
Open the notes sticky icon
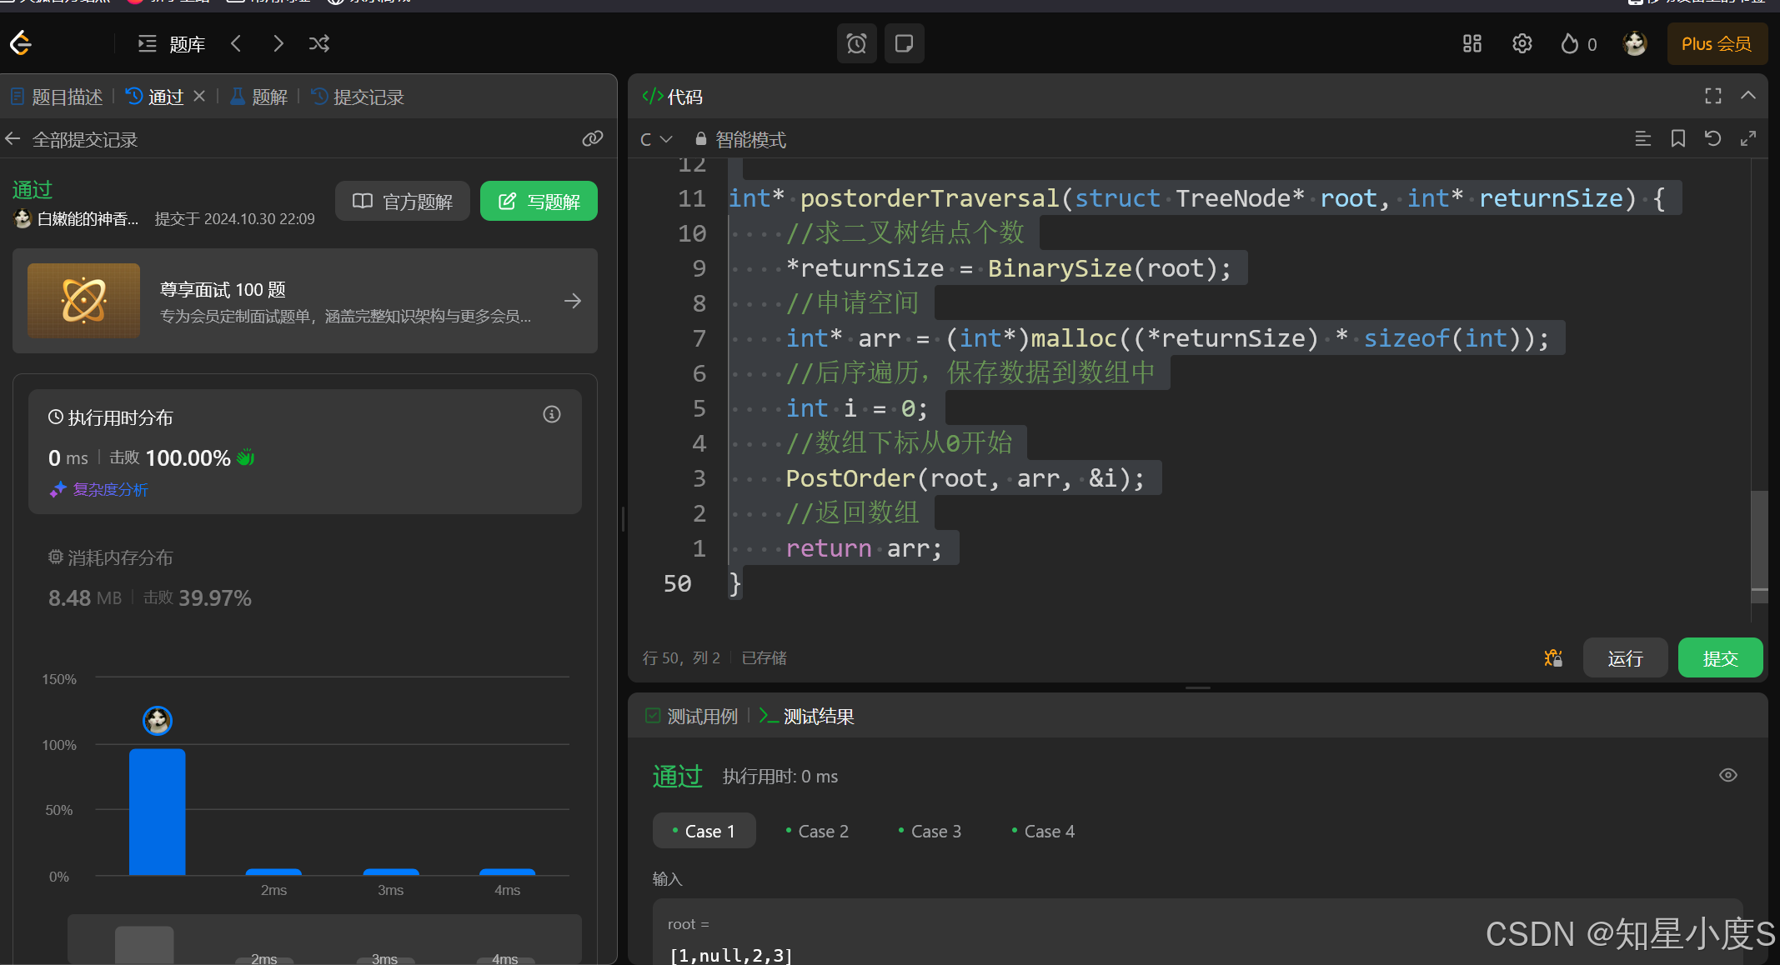904,43
